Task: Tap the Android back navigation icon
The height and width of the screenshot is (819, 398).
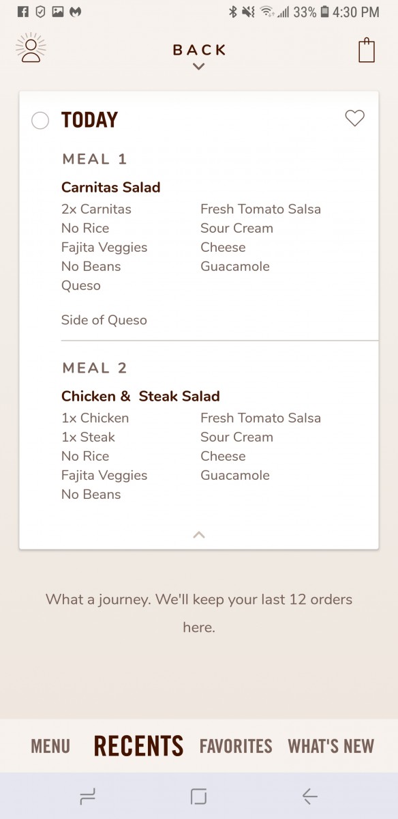Action: [310, 796]
